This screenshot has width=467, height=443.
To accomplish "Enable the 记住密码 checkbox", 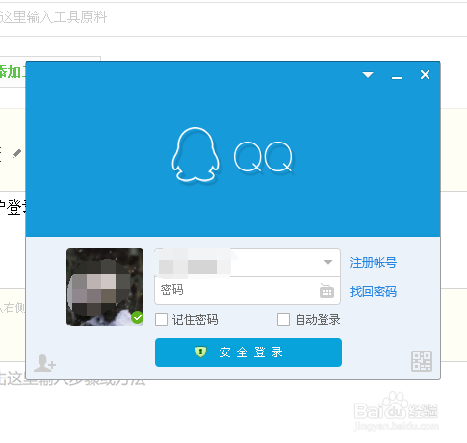I will pyautogui.click(x=161, y=320).
